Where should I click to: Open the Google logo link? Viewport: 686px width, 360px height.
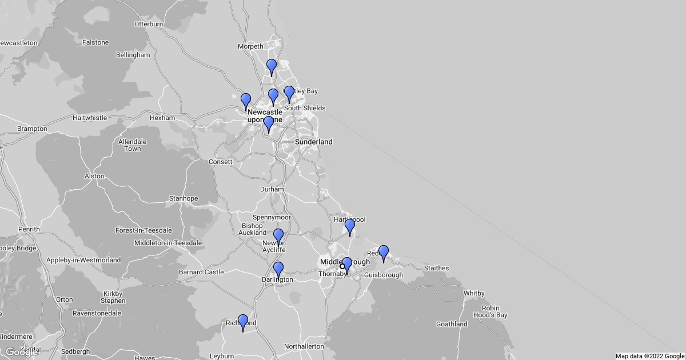[21, 352]
